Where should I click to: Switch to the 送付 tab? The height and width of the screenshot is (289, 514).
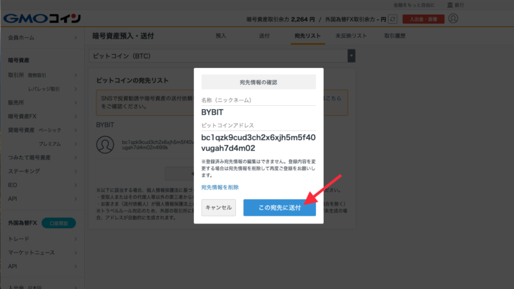pyautogui.click(x=264, y=36)
